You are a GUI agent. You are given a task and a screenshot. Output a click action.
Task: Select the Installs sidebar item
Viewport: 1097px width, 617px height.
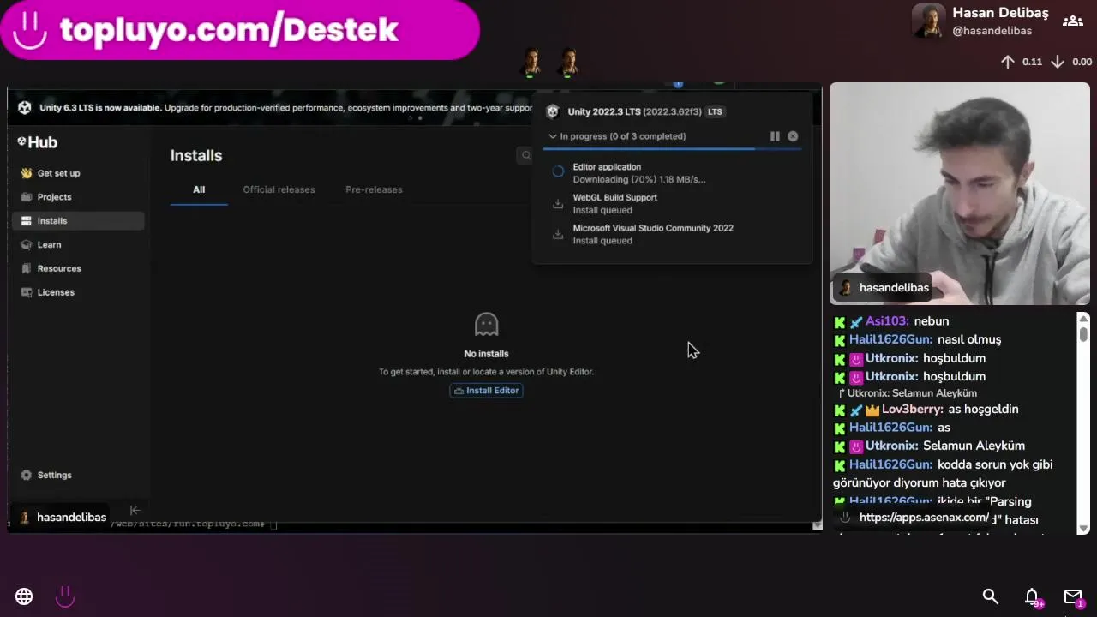[78, 221]
